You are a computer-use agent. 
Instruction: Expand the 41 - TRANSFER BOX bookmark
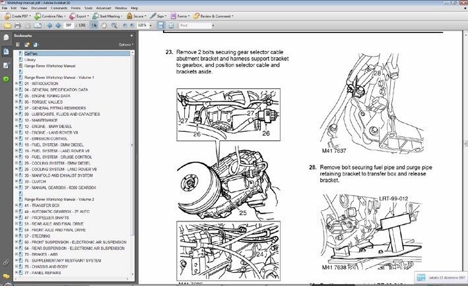coord(17,206)
